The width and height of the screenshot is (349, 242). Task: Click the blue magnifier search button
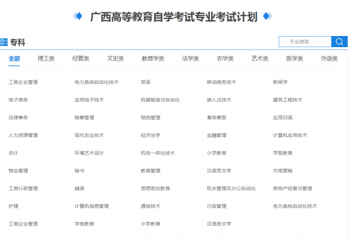tap(339, 42)
